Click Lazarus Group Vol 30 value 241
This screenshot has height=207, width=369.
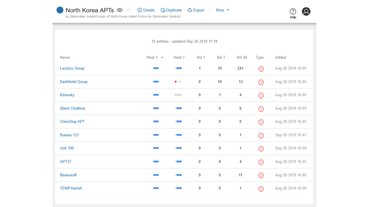point(240,68)
